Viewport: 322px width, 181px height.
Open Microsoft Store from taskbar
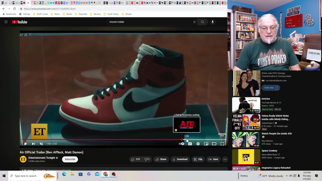(x=80, y=174)
